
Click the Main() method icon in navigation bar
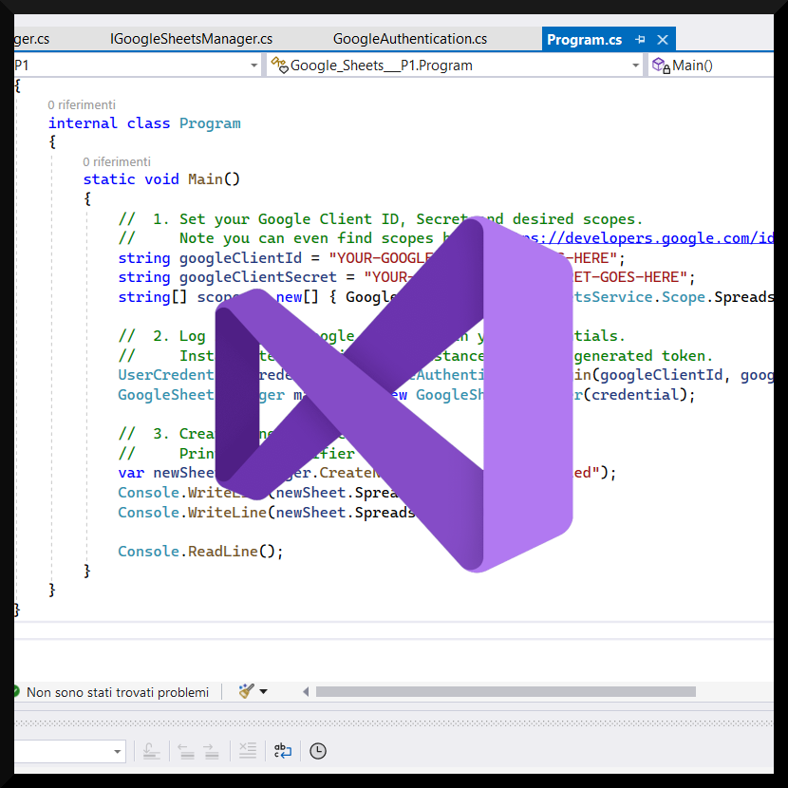[x=661, y=66]
